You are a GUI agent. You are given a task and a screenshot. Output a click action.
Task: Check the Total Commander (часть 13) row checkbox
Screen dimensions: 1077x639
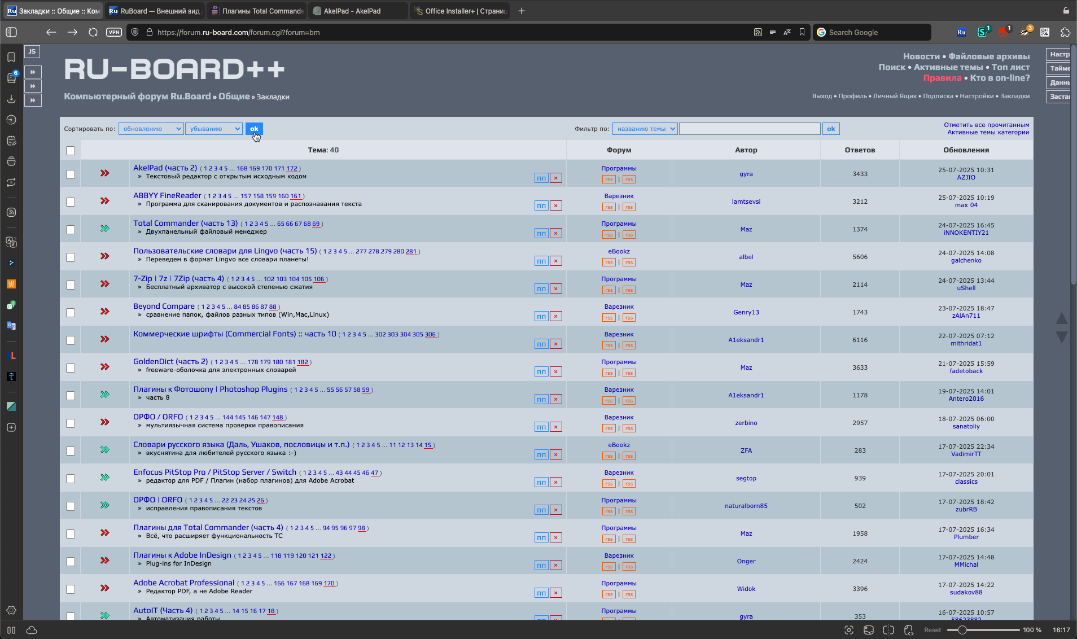coord(71,230)
